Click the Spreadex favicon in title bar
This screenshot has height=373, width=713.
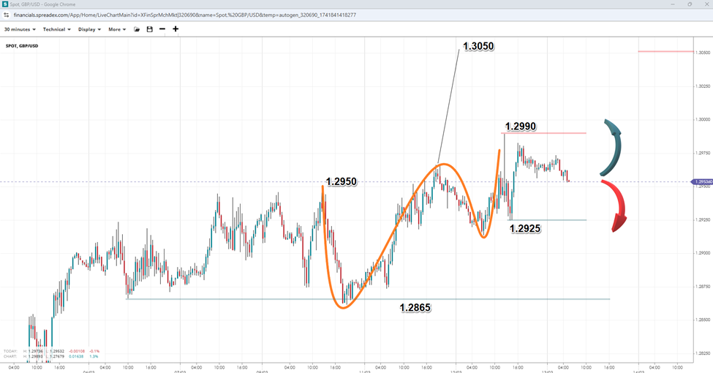(x=6, y=4)
